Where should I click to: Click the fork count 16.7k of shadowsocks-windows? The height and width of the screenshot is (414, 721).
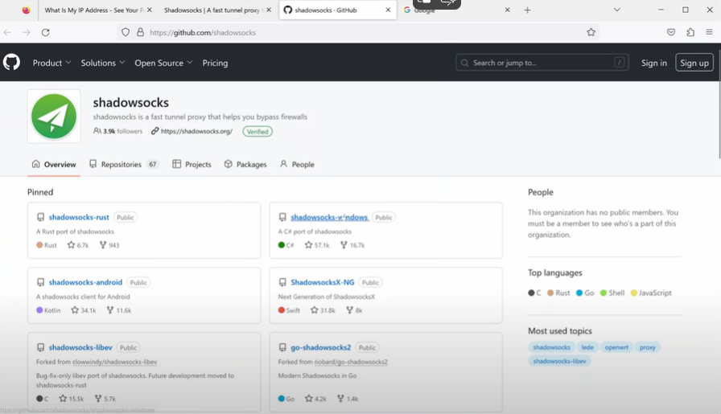(x=352, y=245)
